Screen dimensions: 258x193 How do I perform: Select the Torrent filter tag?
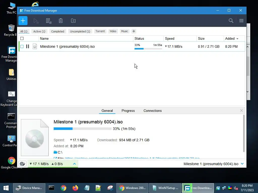(x=100, y=31)
